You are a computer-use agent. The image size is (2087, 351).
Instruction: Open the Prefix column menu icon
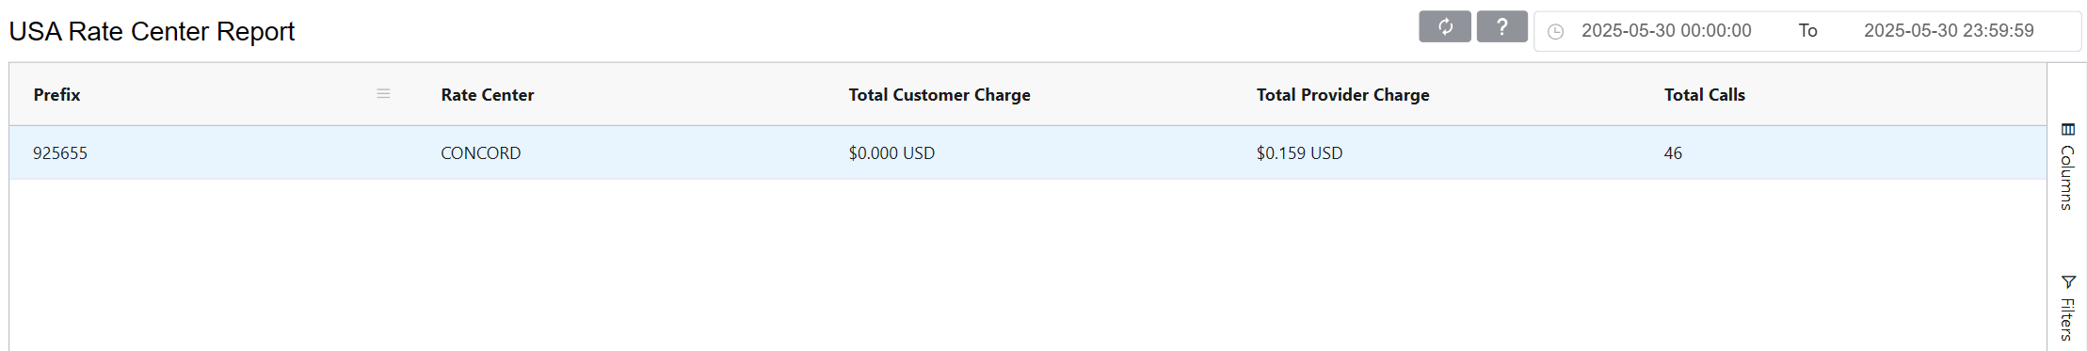[x=383, y=94]
